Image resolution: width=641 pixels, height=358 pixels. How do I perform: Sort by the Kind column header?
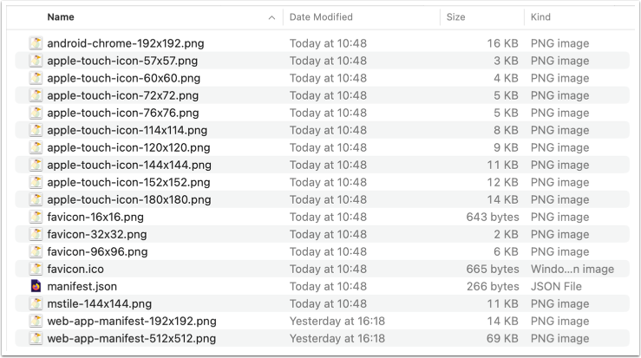point(540,16)
